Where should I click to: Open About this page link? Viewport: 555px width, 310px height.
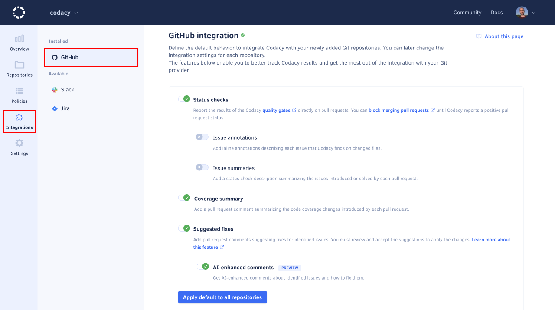point(504,36)
